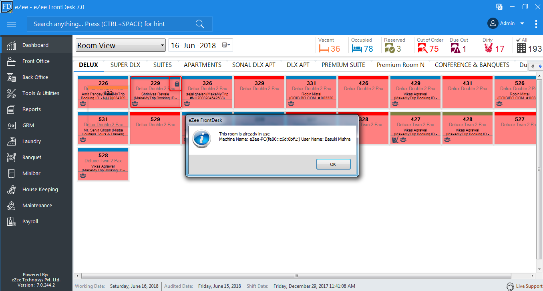Click the language translate icon in title bar
Viewport: 543px width, 291px height.
(x=499, y=7)
